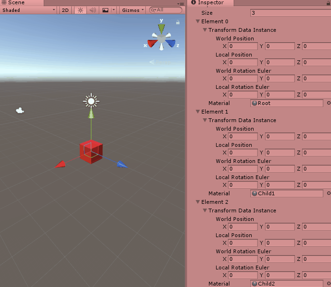331x287 pixels.
Task: Toggle the Inspector lock icon
Action: [328, 3]
